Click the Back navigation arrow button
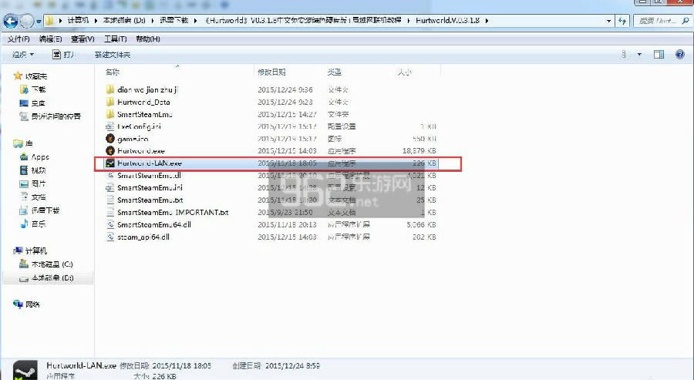Viewport: 694px width, 380px height. point(11,22)
